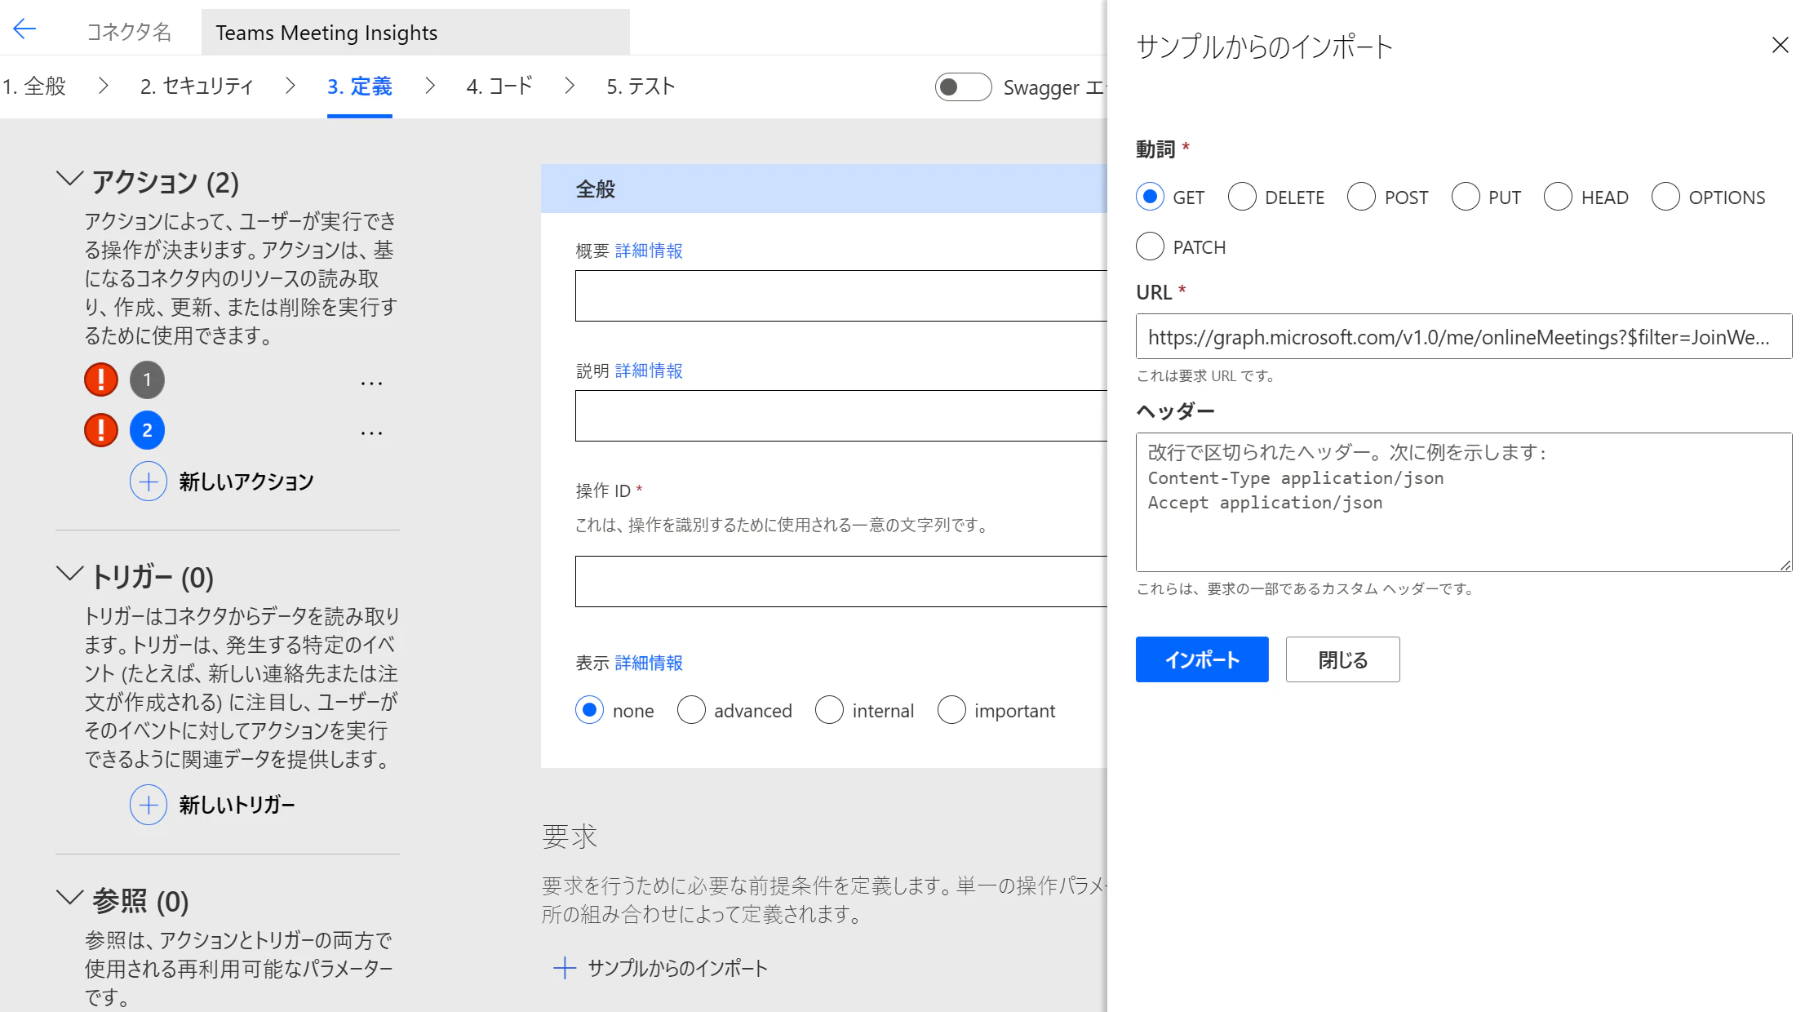Click plus icon beside サンプルからのインポート link
Image resolution: width=1805 pixels, height=1012 pixels.
pos(565,968)
